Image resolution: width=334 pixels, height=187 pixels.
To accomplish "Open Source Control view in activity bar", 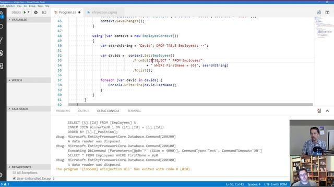I will point(2,40).
